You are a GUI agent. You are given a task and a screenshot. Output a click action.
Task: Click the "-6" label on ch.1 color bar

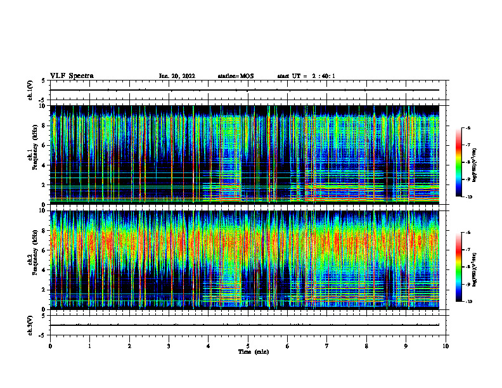(468, 127)
